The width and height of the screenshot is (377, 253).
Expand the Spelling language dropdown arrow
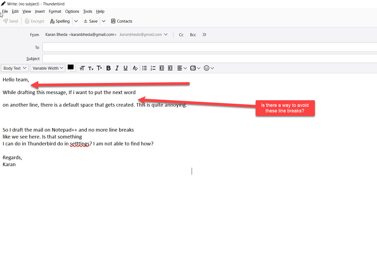(76, 21)
